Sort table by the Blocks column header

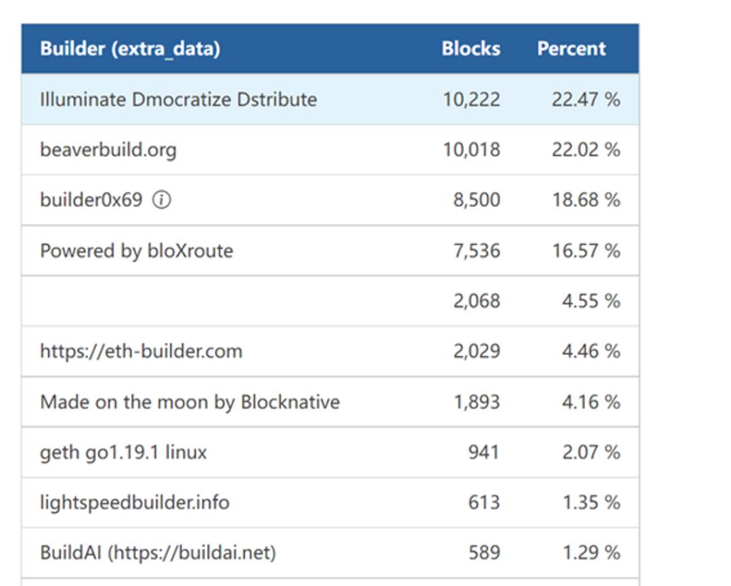click(x=471, y=49)
